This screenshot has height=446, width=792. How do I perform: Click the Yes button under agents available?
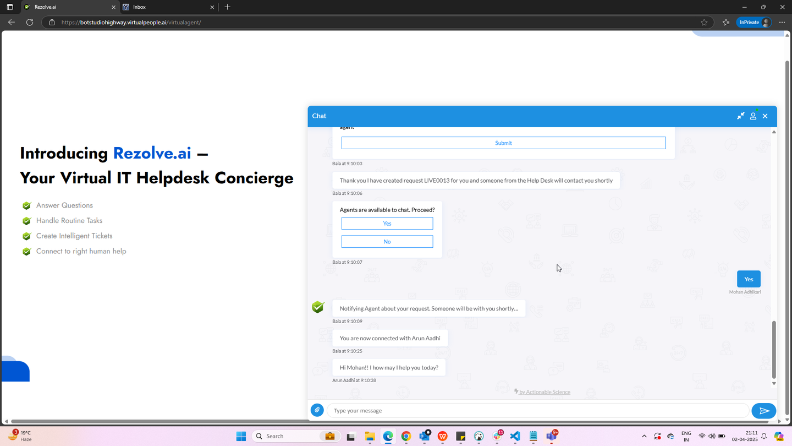[387, 224]
